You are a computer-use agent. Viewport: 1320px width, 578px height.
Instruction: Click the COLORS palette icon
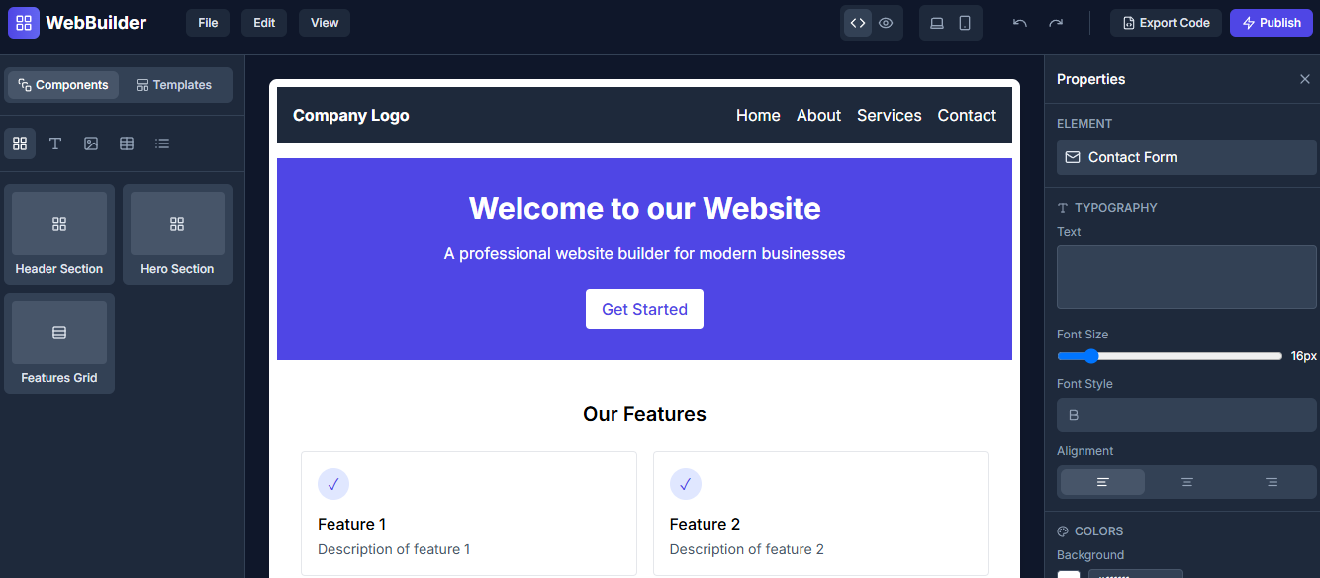pos(1063,531)
